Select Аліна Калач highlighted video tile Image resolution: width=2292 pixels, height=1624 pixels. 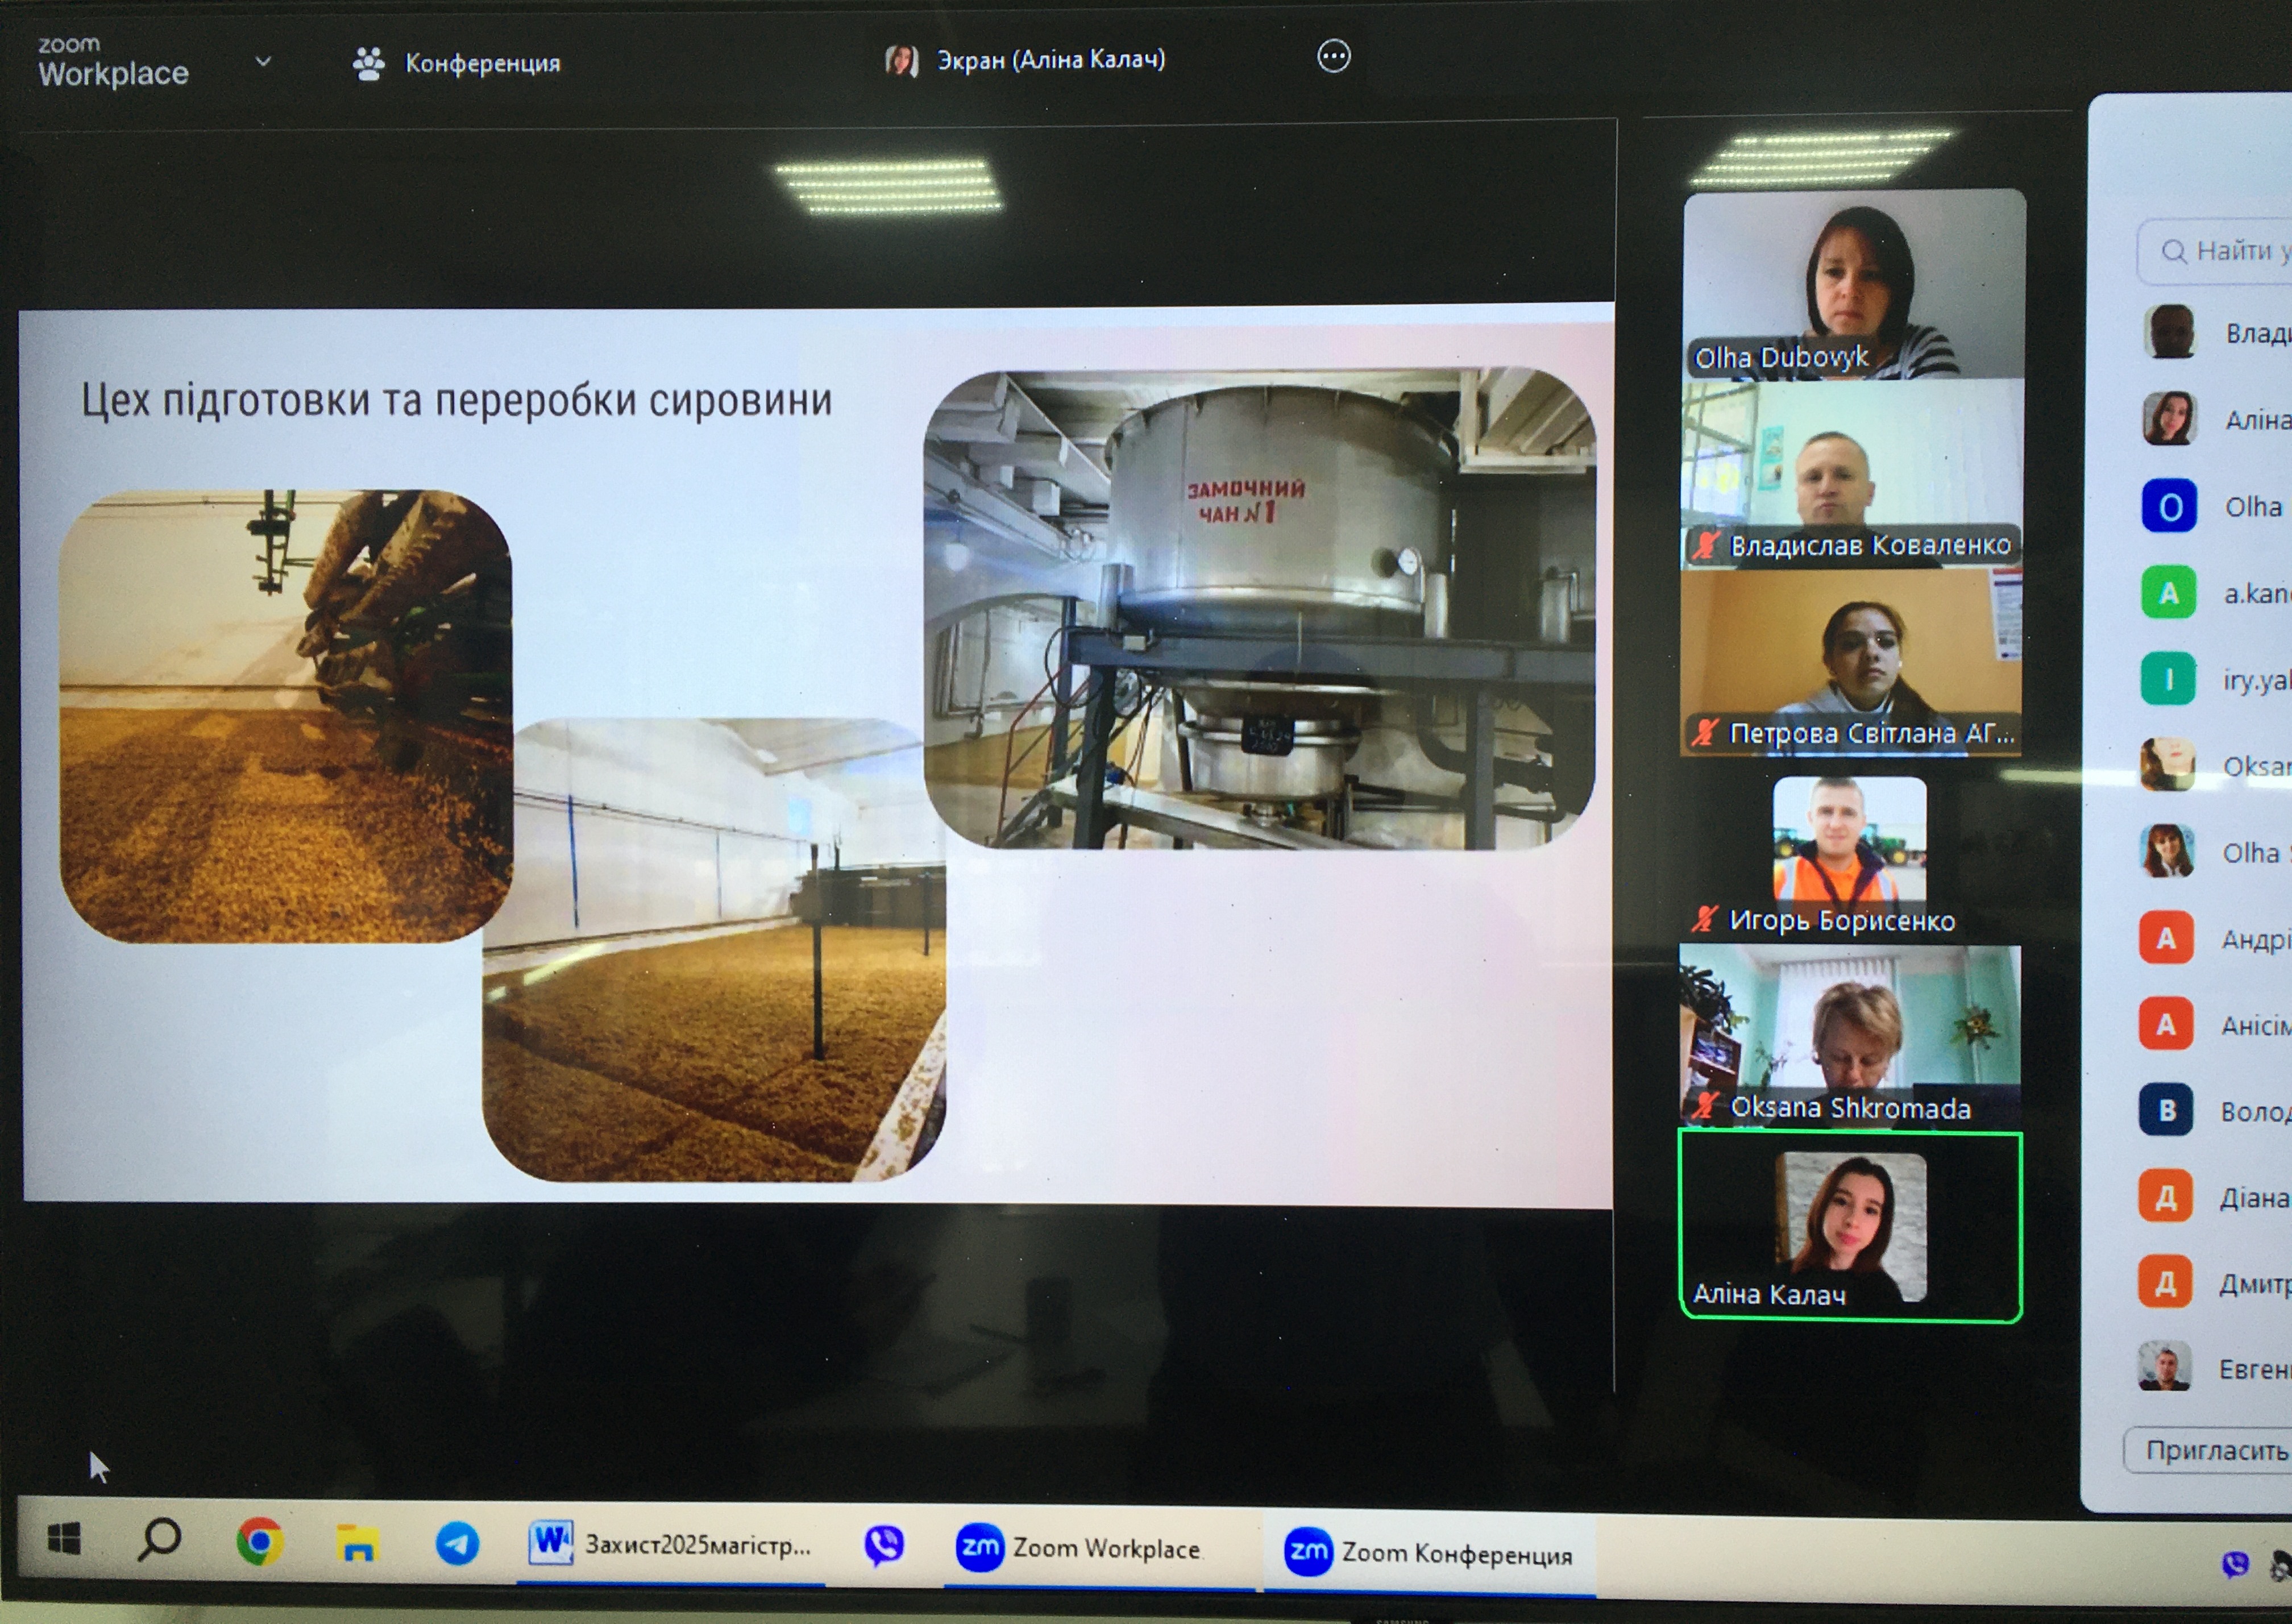pos(1850,1227)
